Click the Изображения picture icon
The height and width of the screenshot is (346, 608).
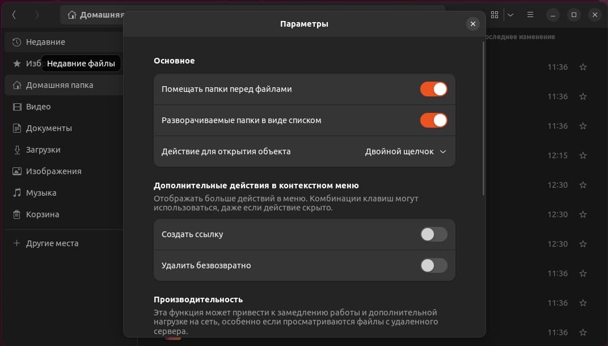16,171
